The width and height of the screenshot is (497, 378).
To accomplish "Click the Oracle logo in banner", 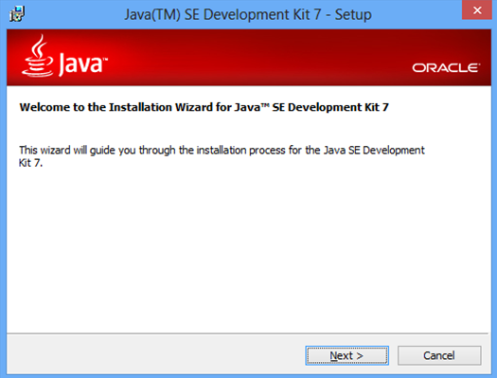I will tap(446, 68).
